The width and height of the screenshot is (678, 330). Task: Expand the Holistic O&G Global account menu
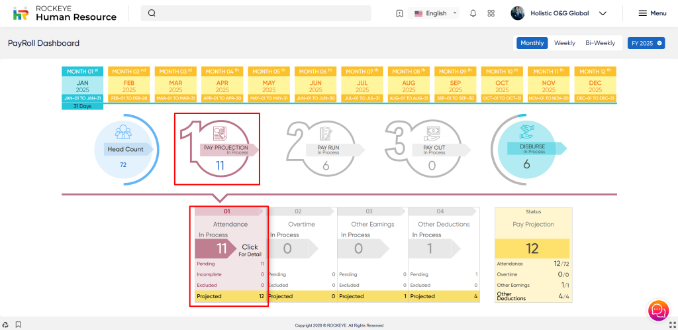click(559, 13)
